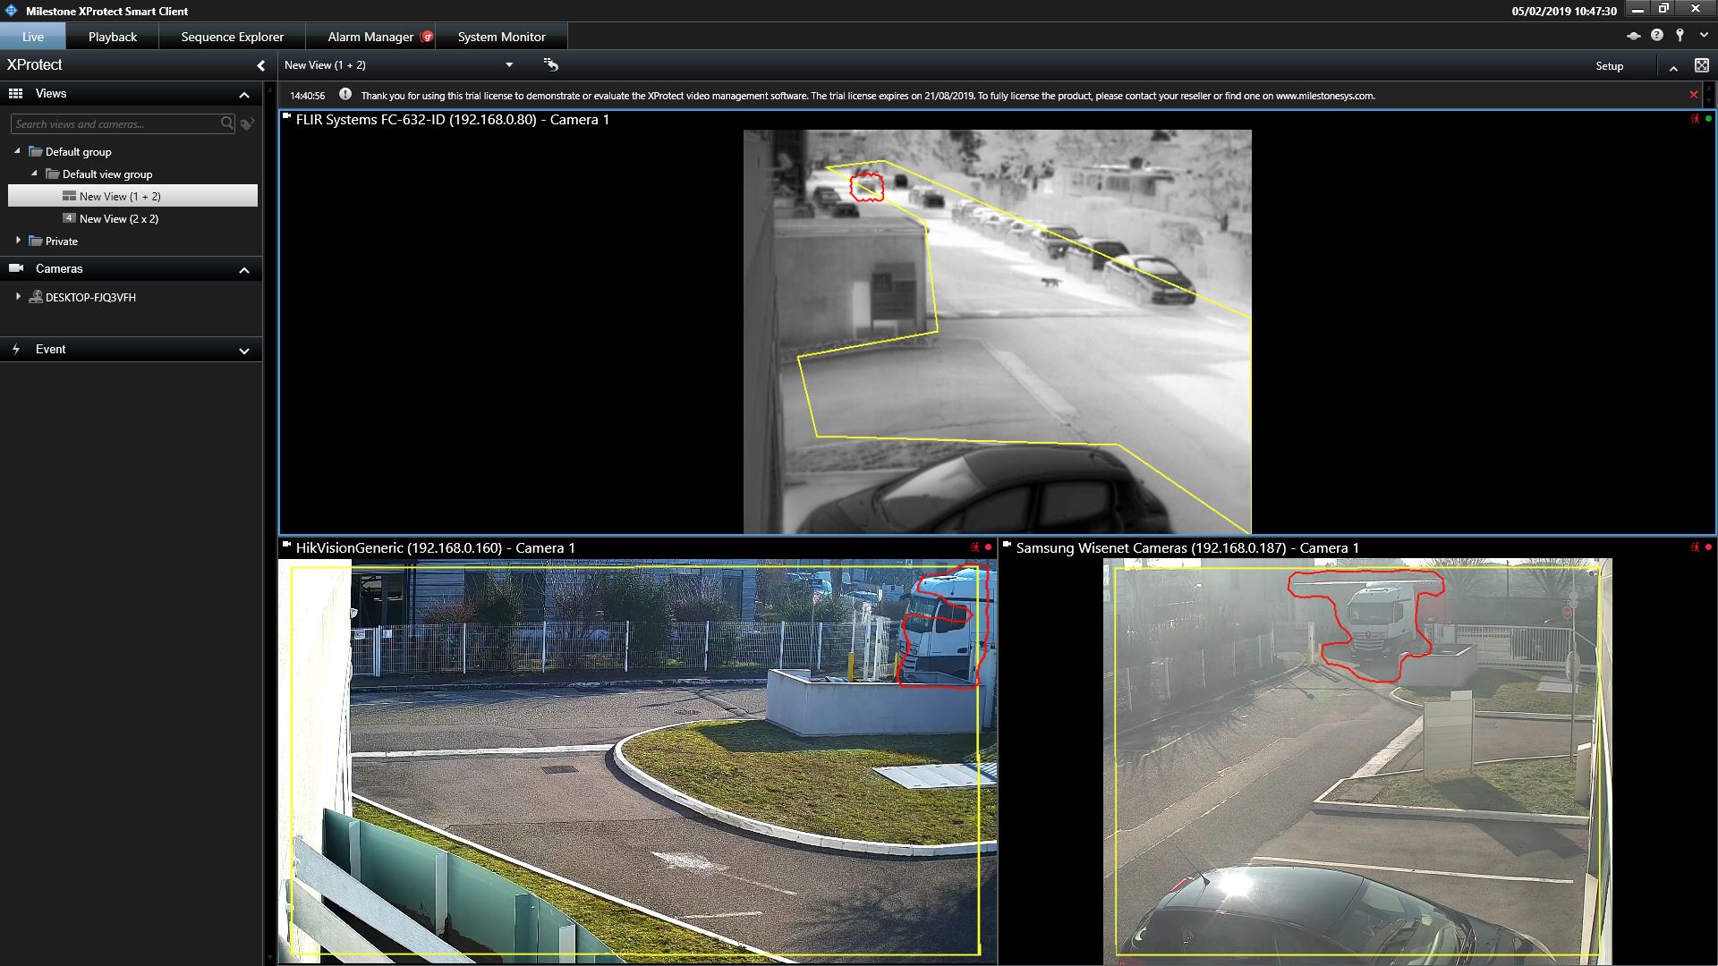Open the top-right options chevron menu
The height and width of the screenshot is (966, 1718).
point(1704,36)
